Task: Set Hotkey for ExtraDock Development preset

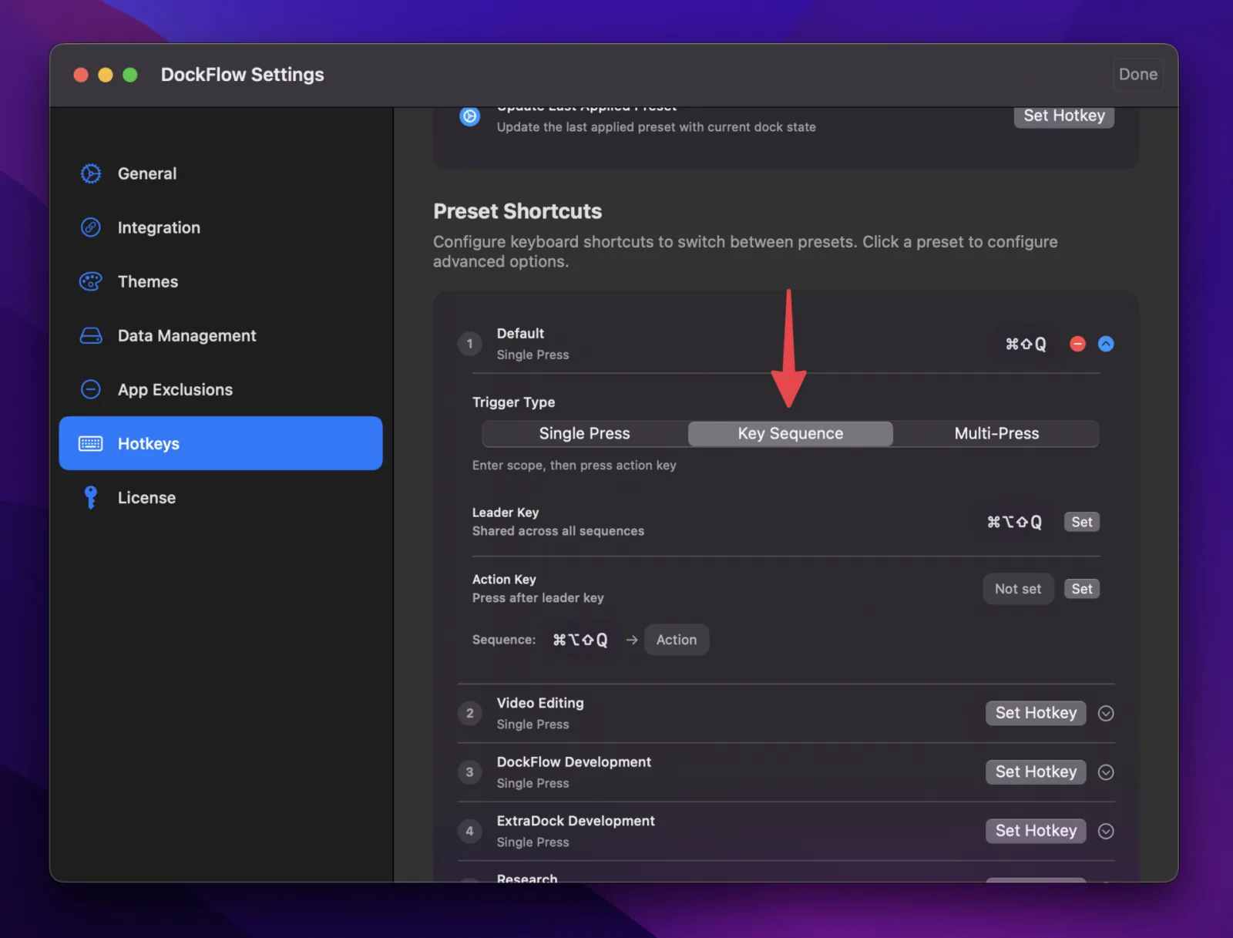Action: pyautogui.click(x=1036, y=831)
